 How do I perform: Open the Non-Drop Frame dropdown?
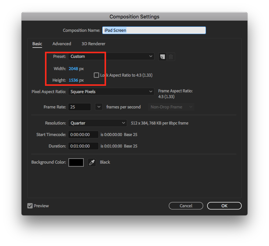[x=171, y=107]
